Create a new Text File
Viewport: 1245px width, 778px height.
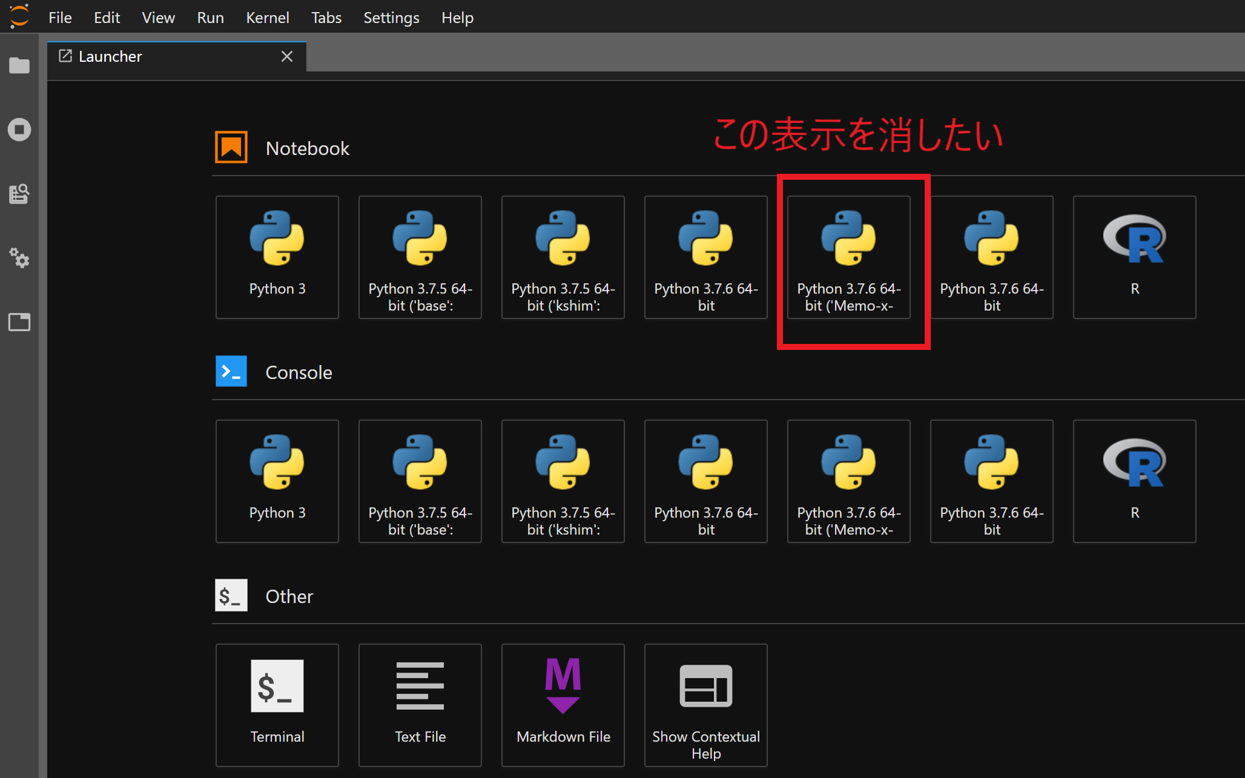tap(420, 705)
